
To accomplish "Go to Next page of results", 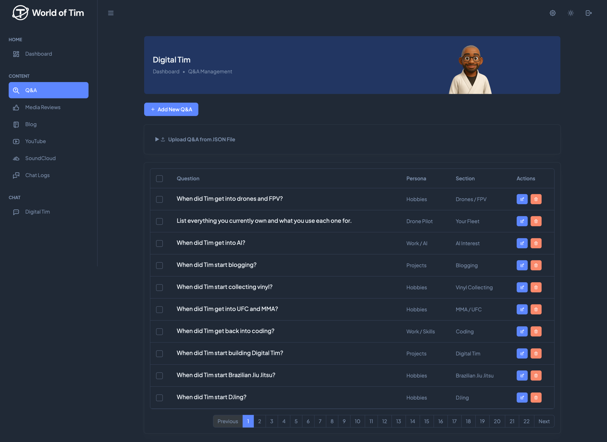I will [544, 421].
